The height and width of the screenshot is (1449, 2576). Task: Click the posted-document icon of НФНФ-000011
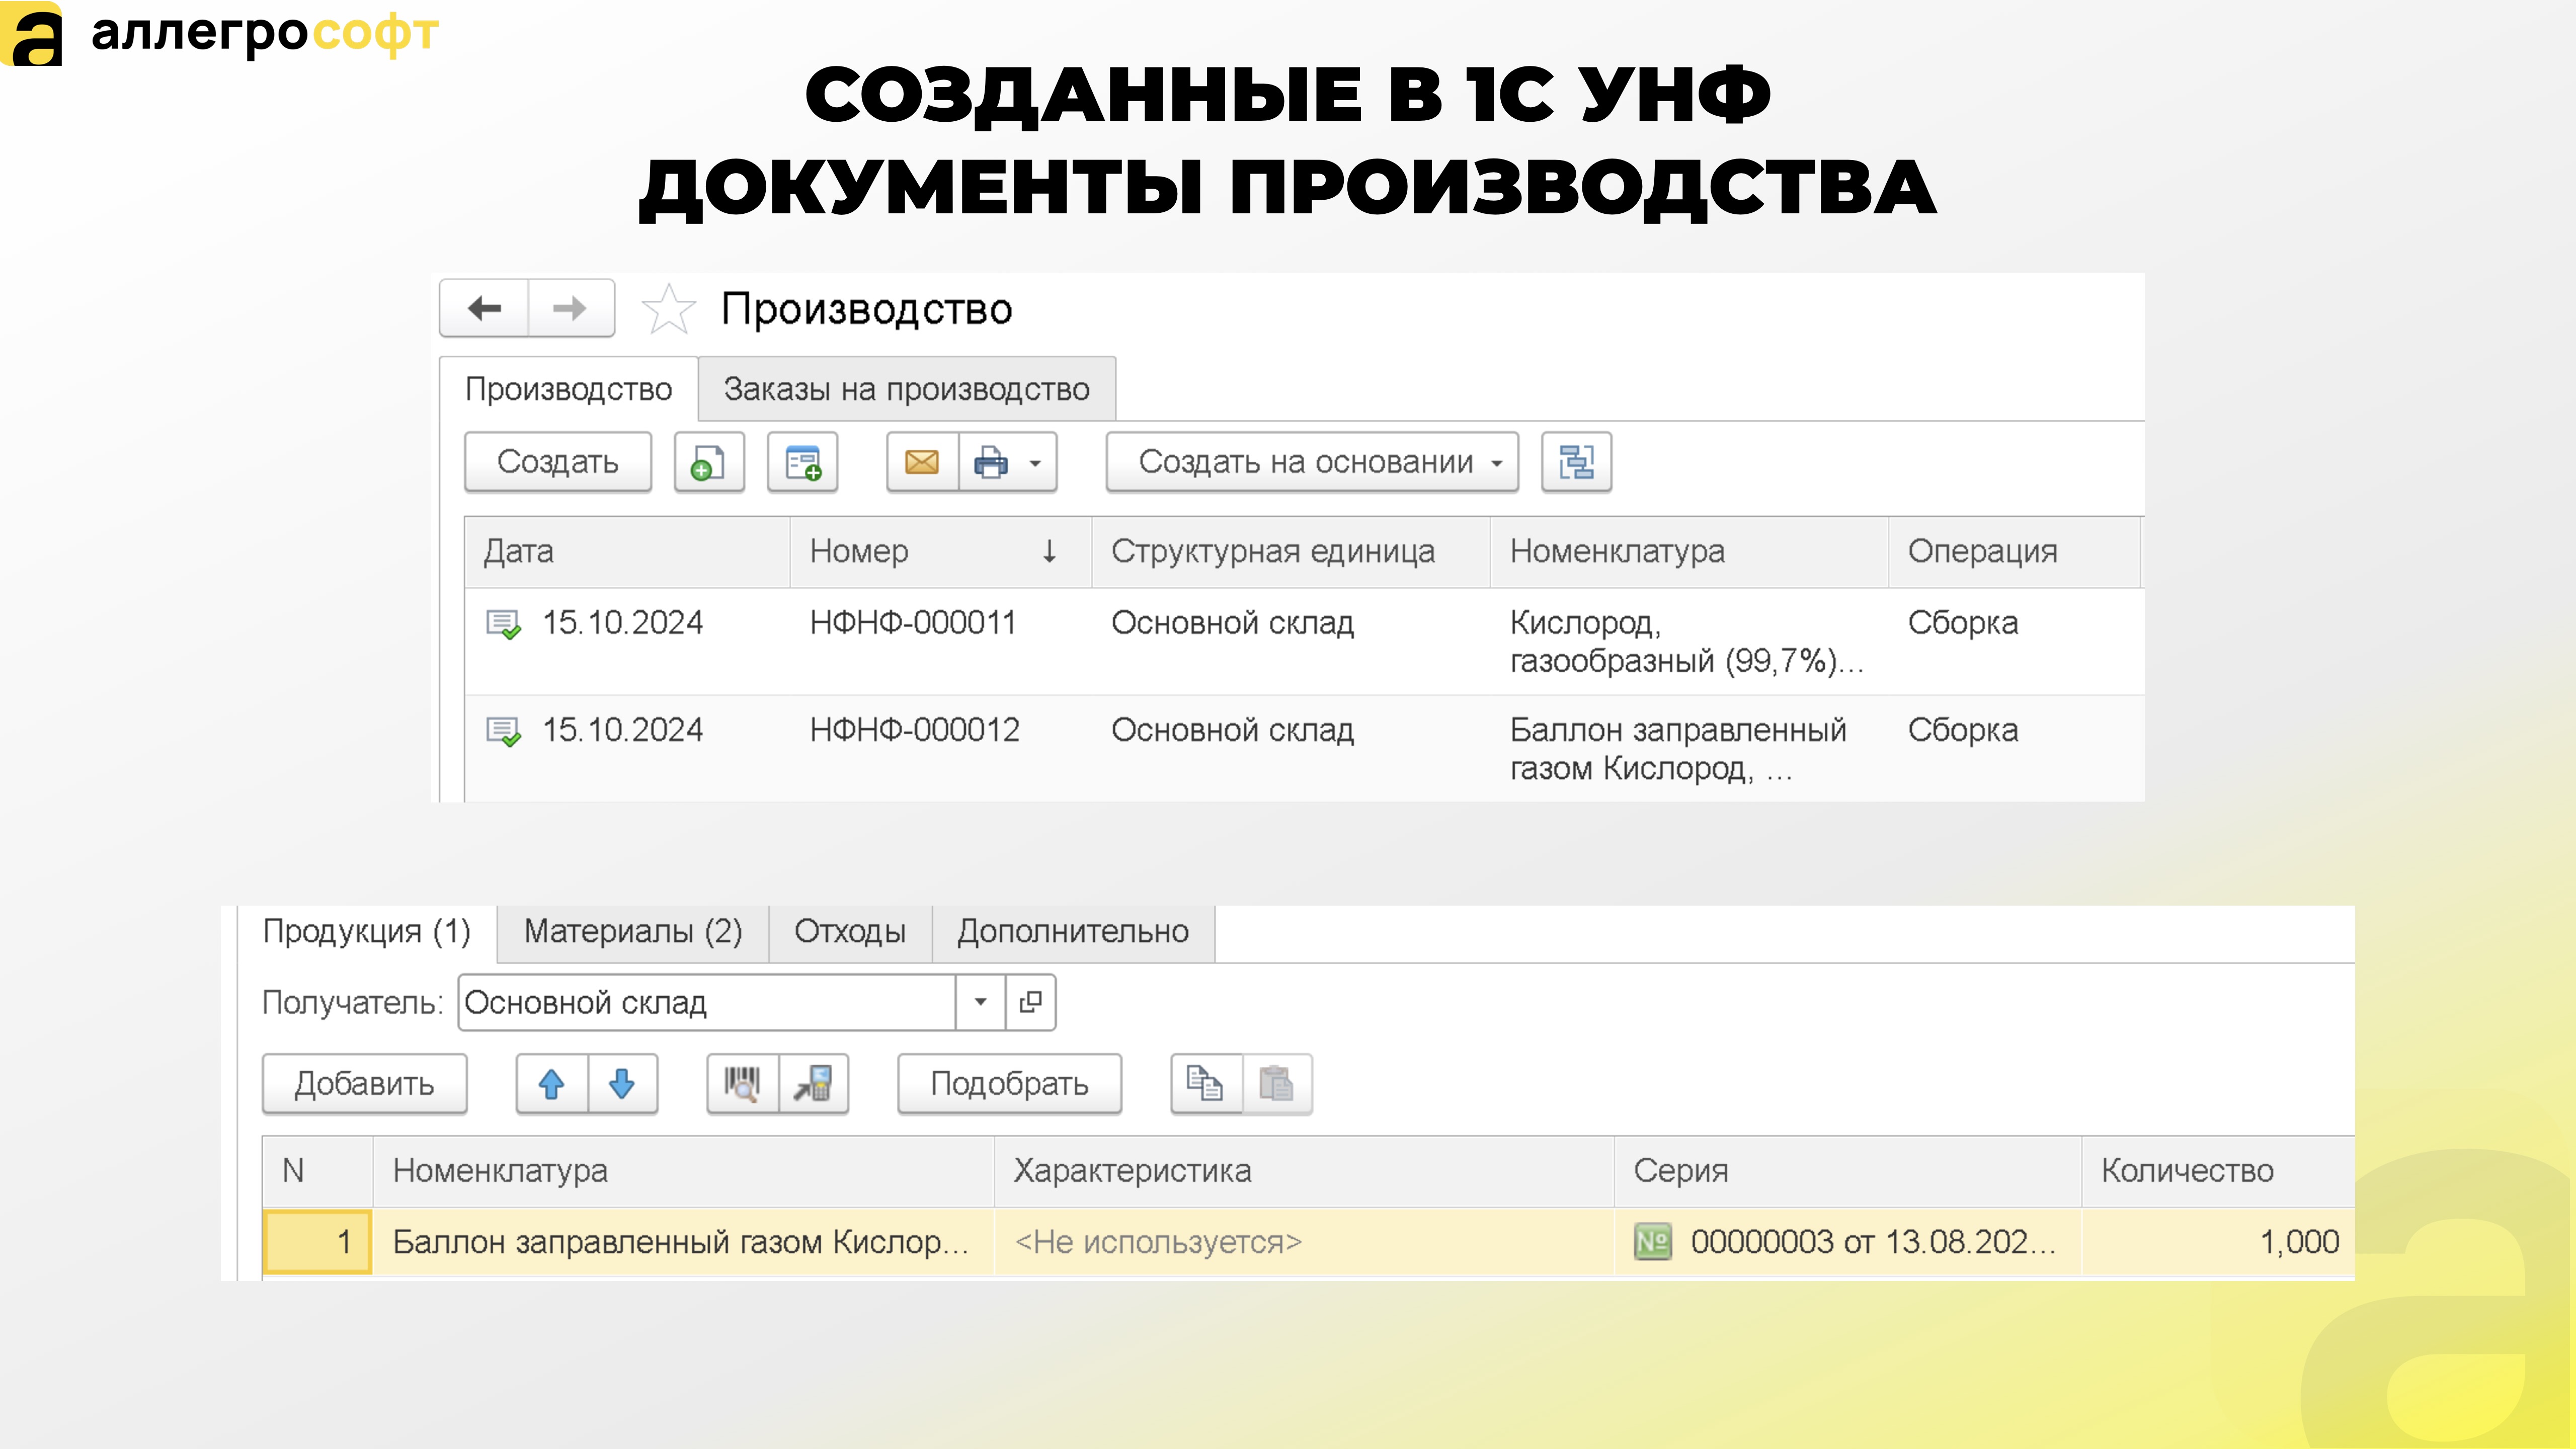[503, 624]
